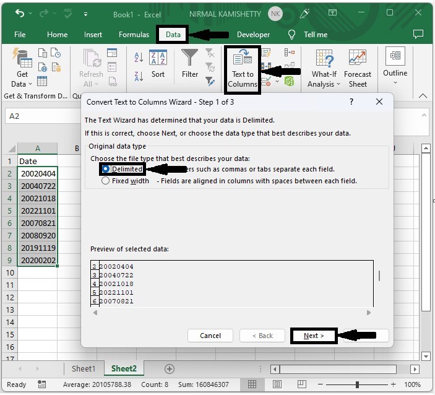Click the Ribbon Display Options icon

pos(332,12)
